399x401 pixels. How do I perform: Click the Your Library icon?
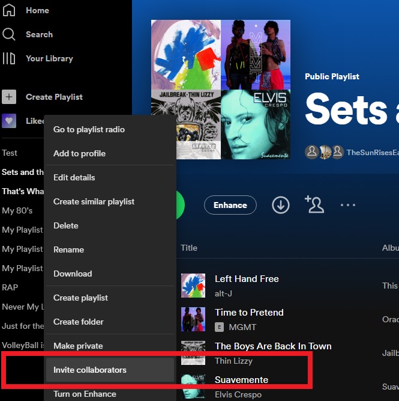click(9, 58)
